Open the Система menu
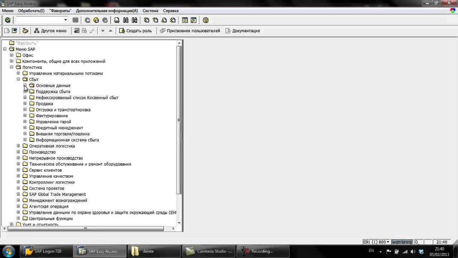 150,11
